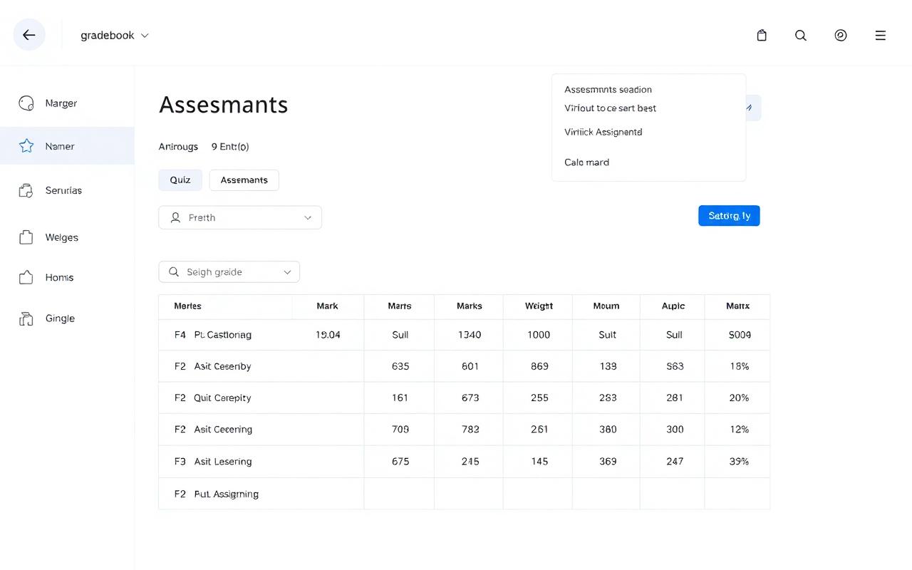Open Welges from the sidebar
Image resolution: width=912 pixels, height=570 pixels.
pos(67,237)
